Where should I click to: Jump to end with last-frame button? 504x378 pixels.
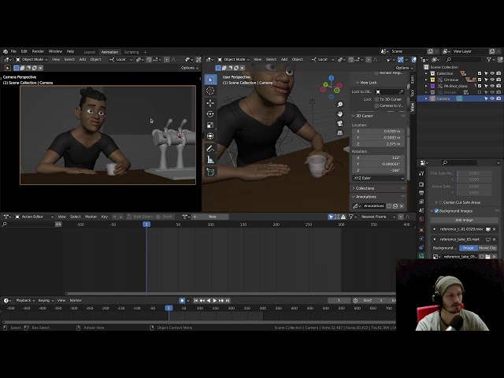click(x=228, y=301)
